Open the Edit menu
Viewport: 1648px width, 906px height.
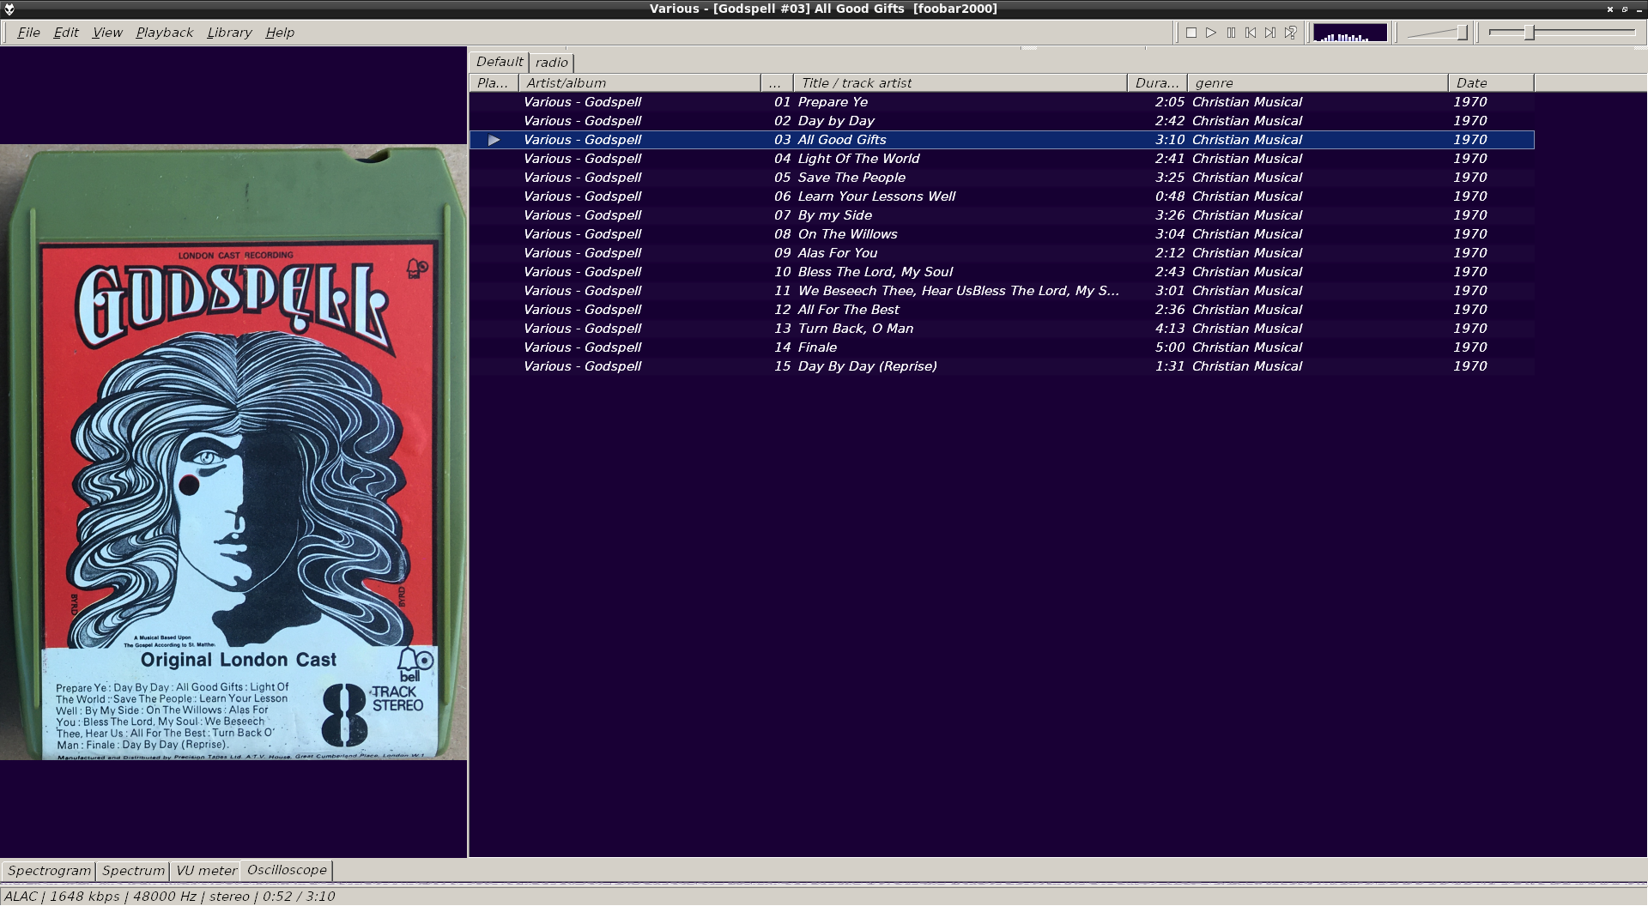(66, 33)
